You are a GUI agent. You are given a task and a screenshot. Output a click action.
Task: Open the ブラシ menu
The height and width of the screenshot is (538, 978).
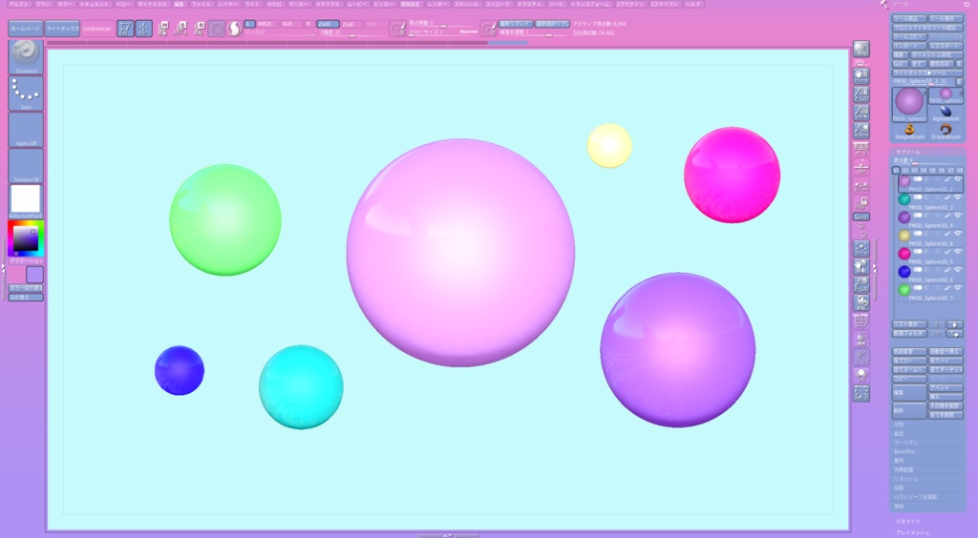click(42, 4)
